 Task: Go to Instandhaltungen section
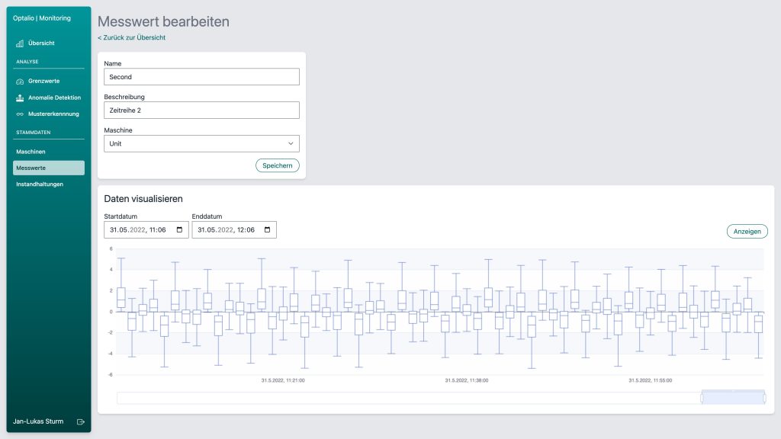tap(40, 184)
